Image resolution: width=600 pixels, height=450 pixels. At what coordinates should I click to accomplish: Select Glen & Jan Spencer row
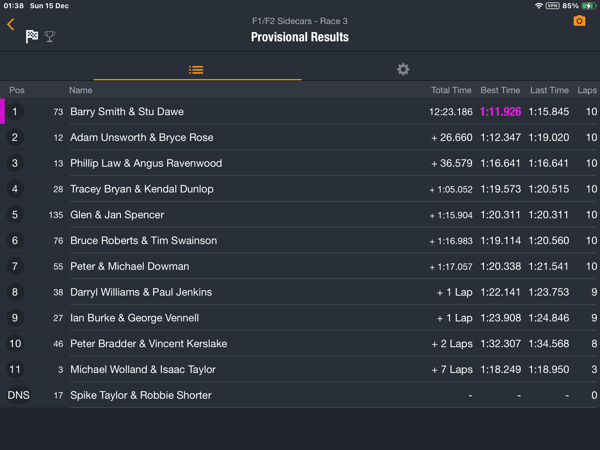[x=300, y=214]
